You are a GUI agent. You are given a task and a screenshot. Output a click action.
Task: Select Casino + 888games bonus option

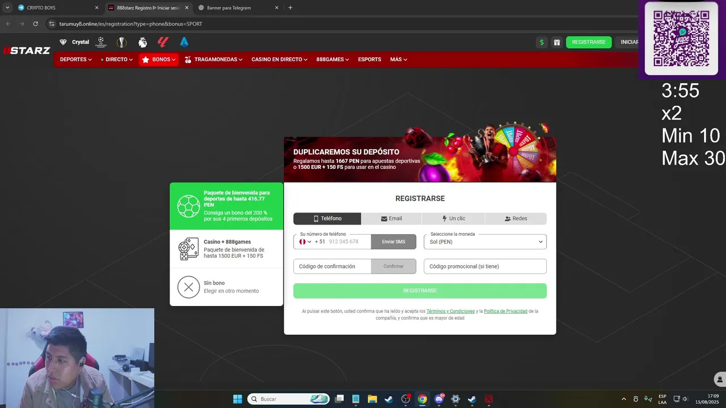pos(226,249)
